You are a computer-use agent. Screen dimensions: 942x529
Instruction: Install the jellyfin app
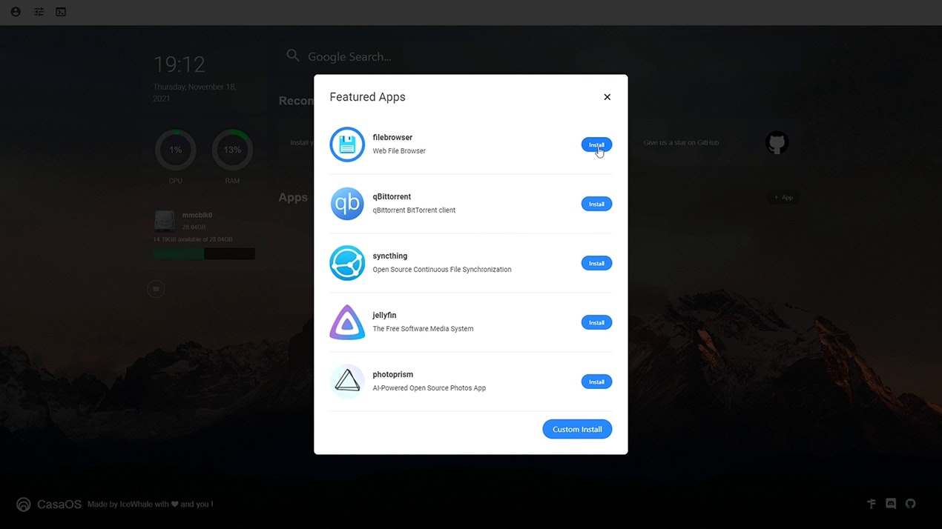[596, 322]
